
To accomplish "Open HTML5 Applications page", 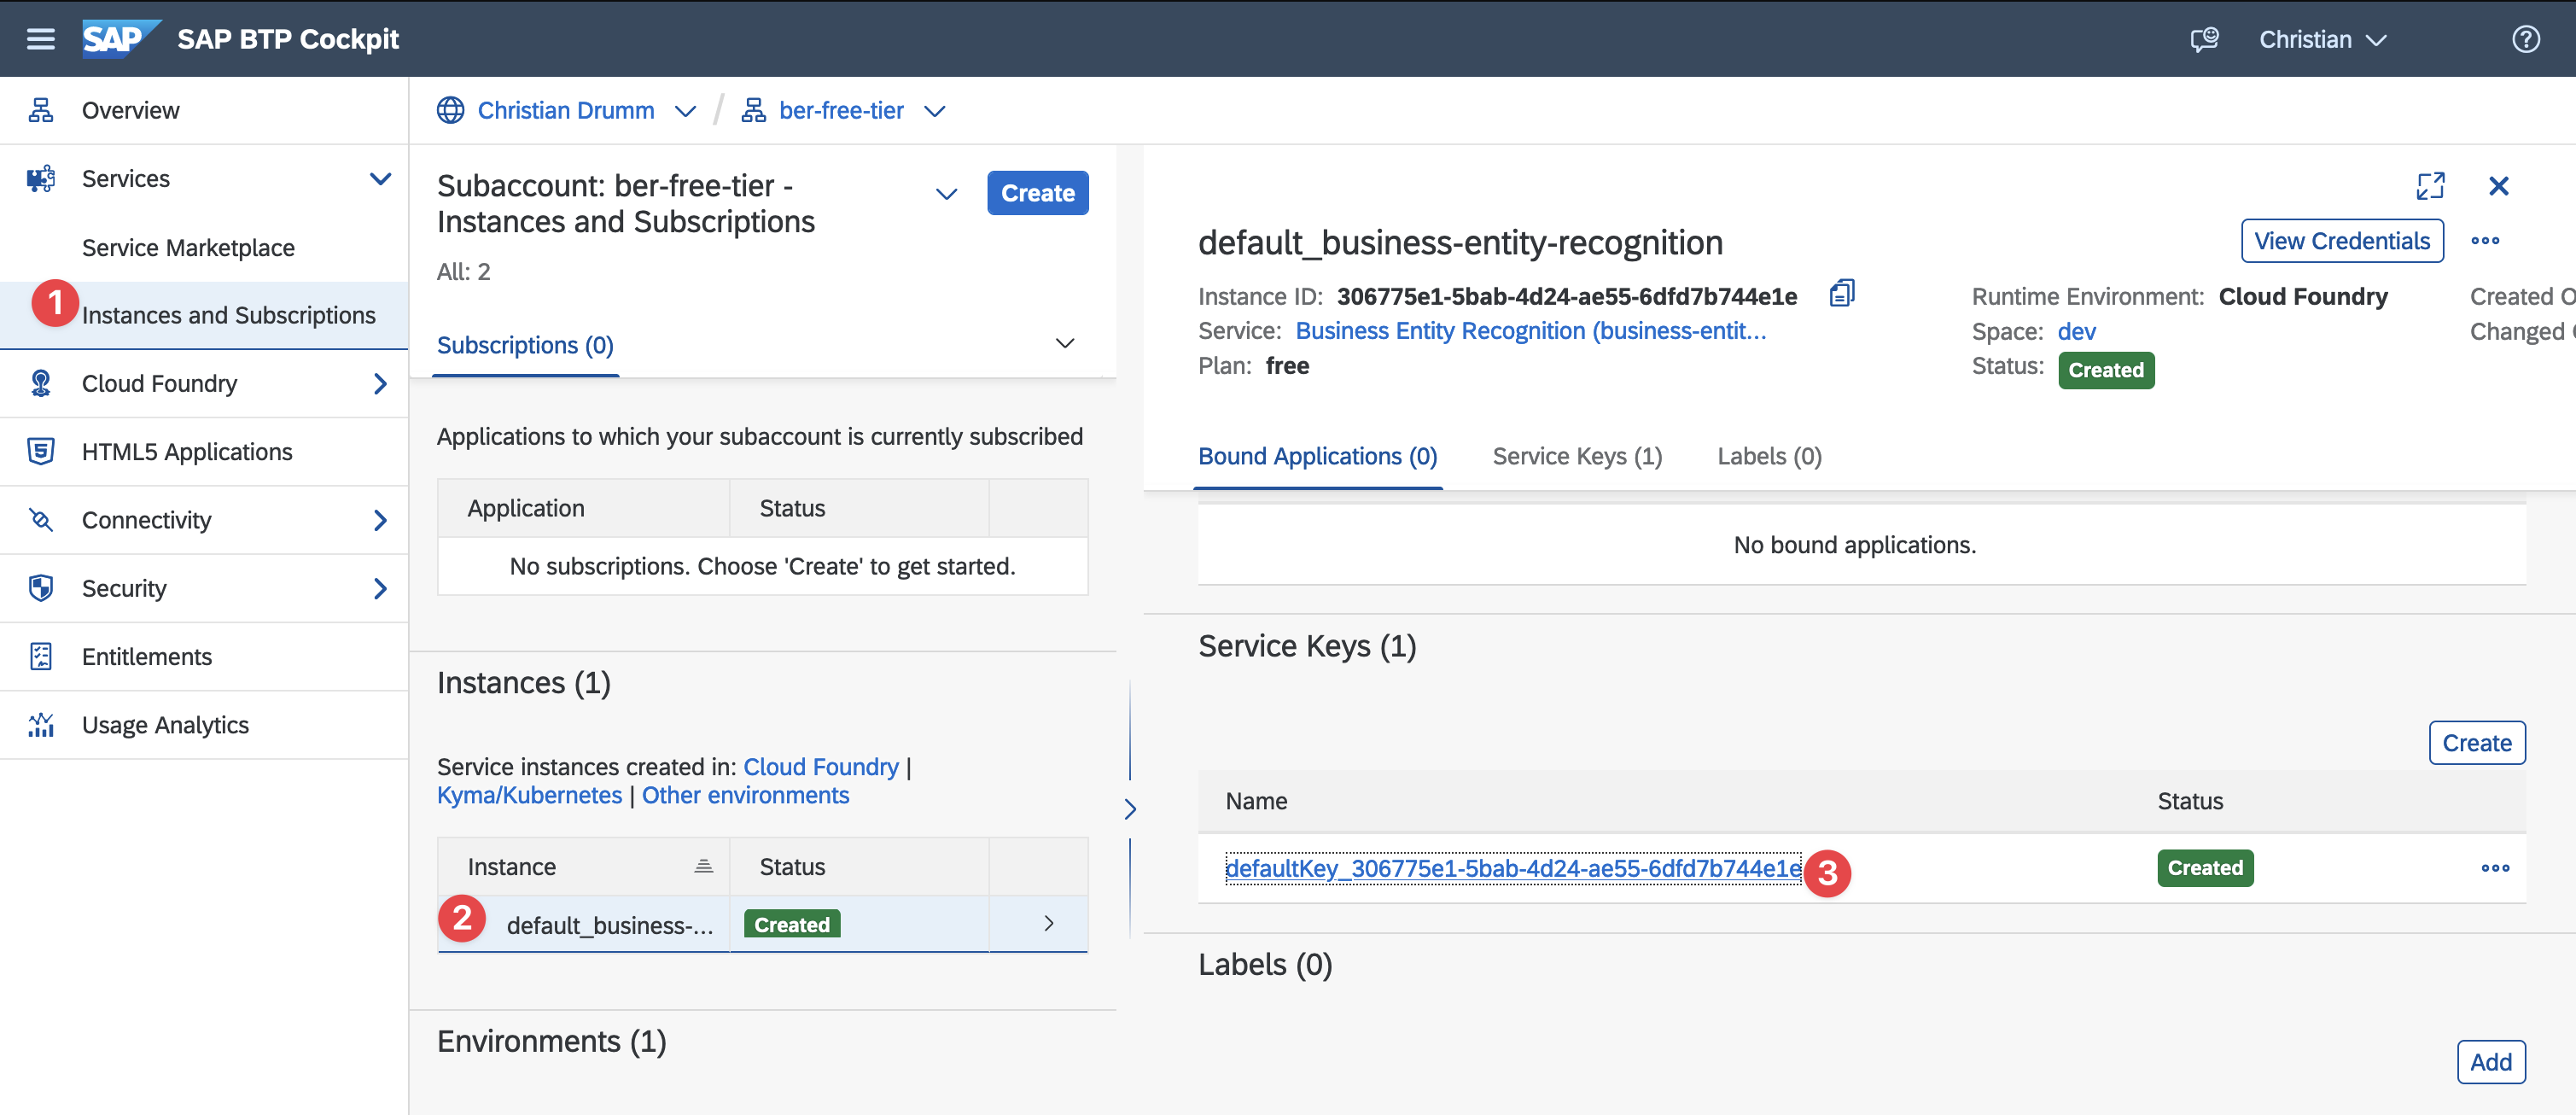I will [187, 451].
